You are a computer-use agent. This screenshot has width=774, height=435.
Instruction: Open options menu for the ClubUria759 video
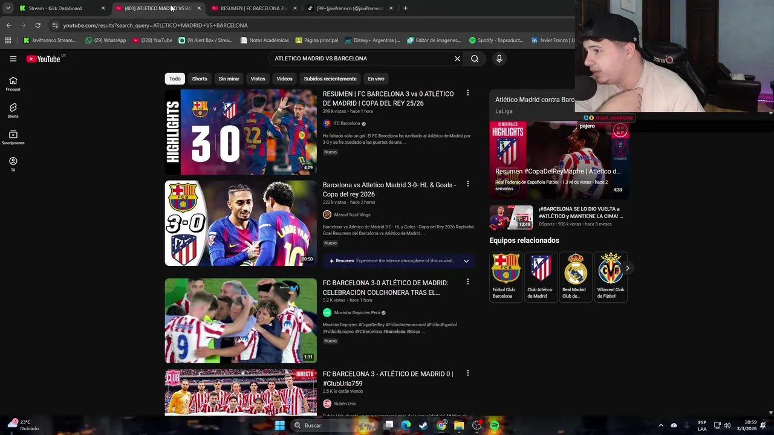click(x=467, y=373)
